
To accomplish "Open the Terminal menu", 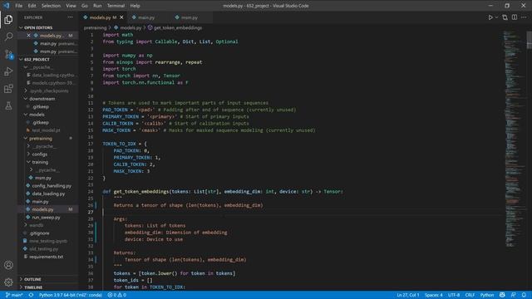I will click(x=116, y=6).
